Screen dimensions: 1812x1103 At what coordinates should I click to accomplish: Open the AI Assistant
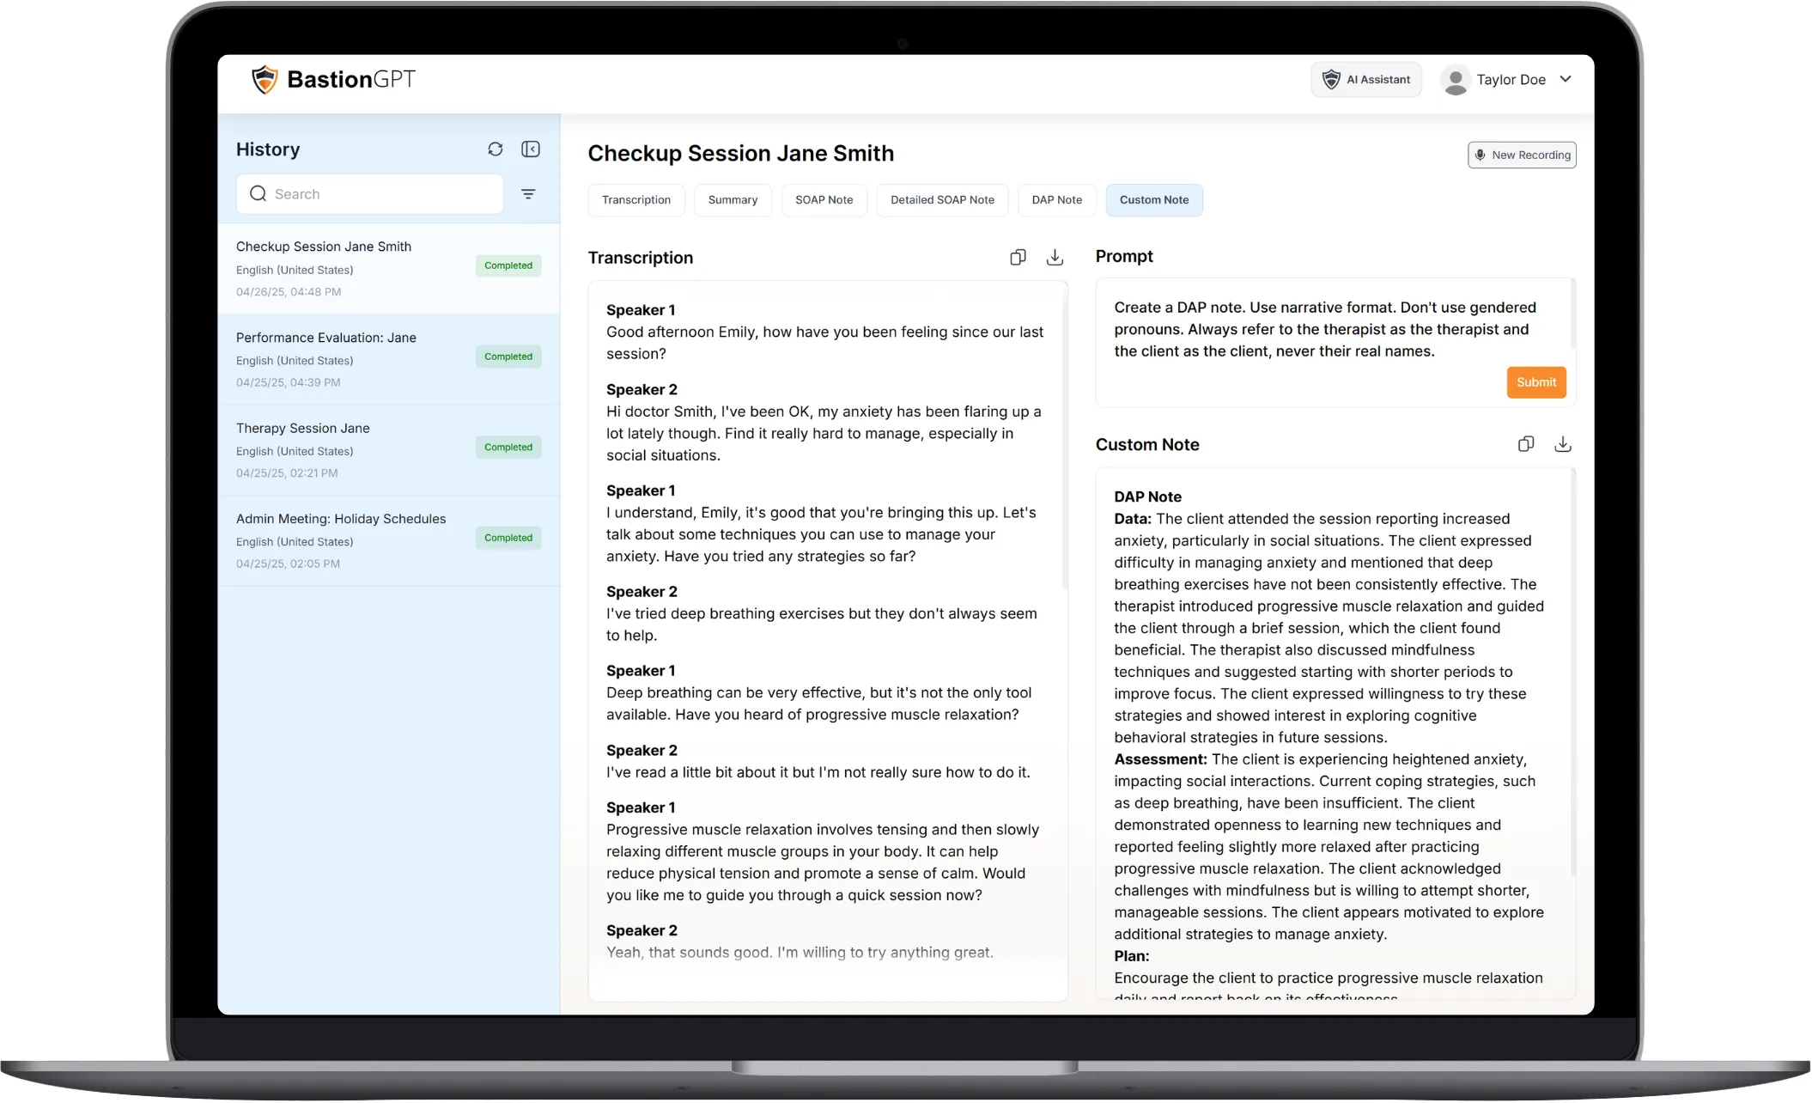click(1366, 80)
